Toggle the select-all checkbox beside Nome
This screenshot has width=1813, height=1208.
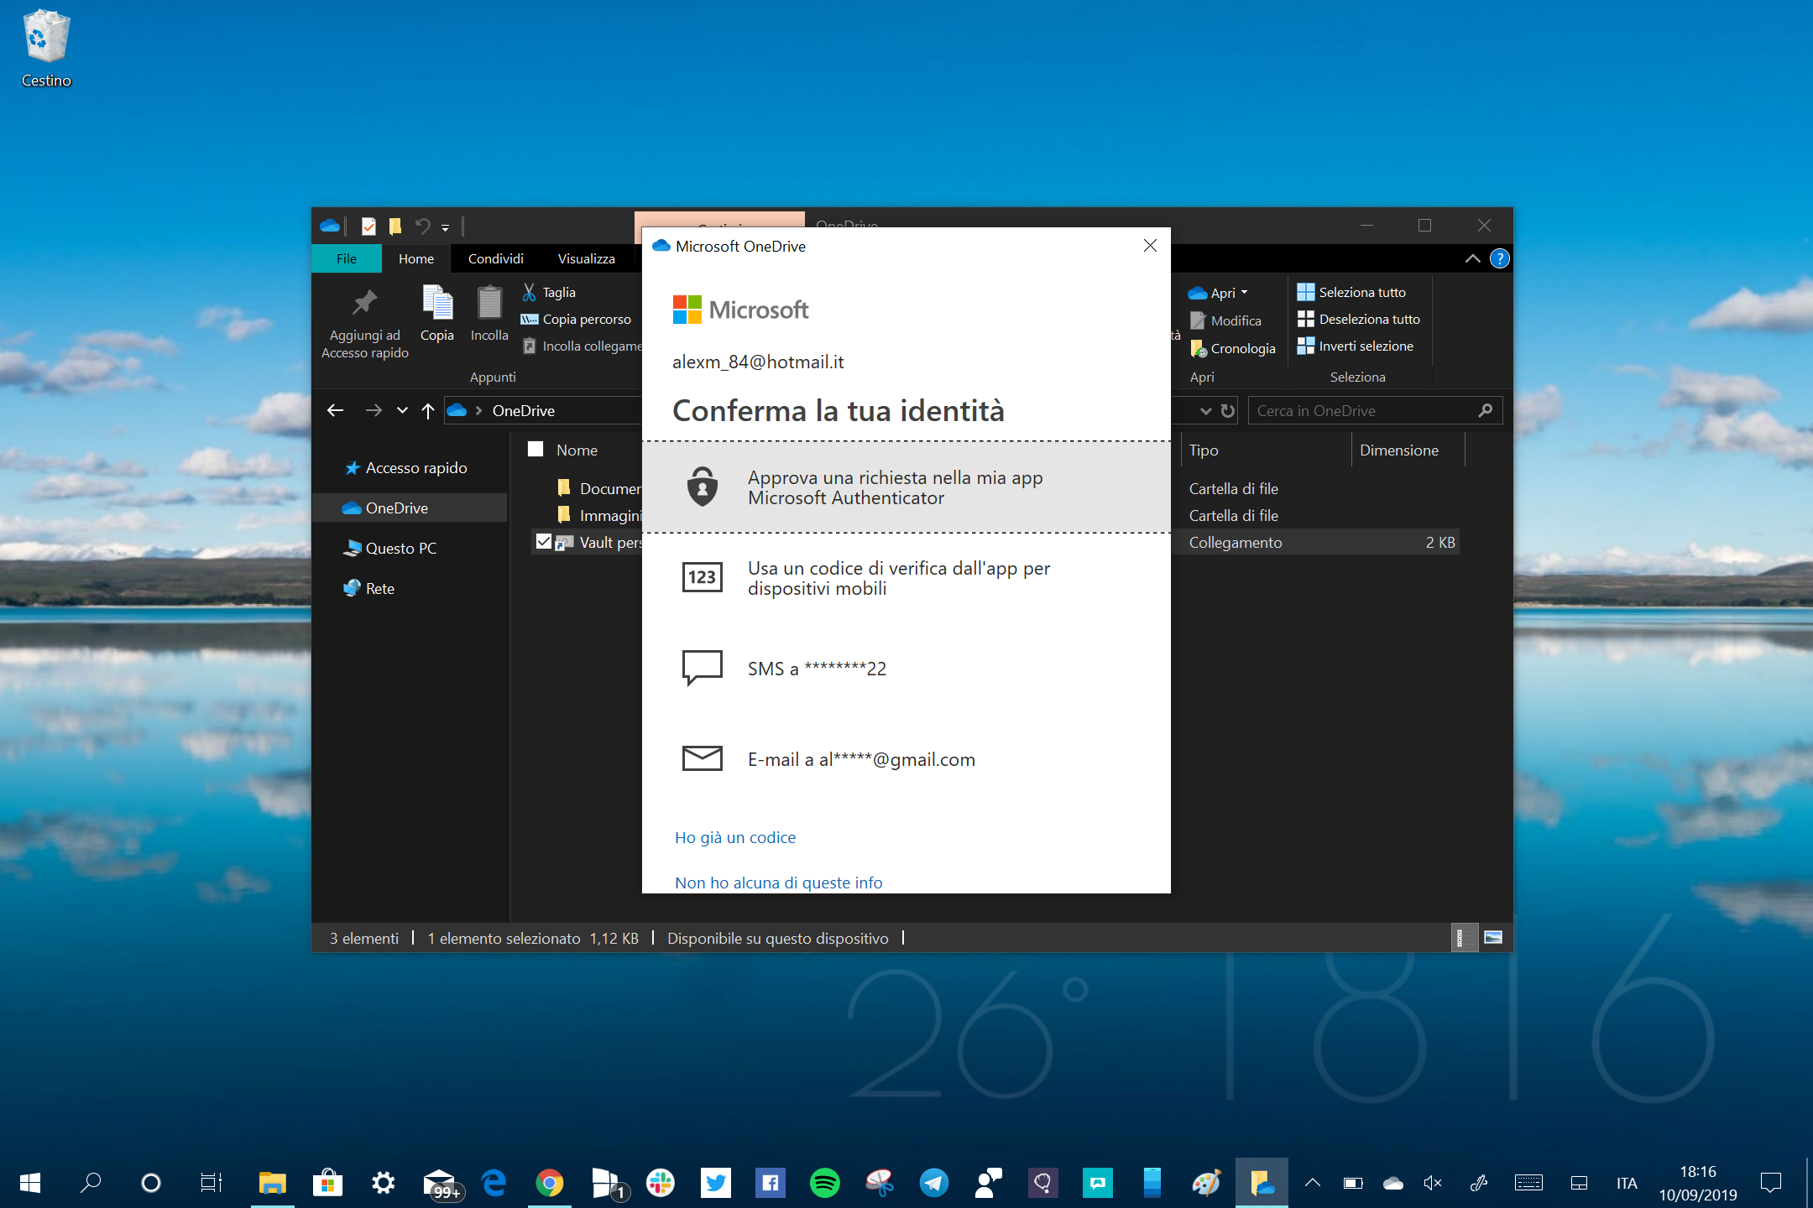[536, 449]
